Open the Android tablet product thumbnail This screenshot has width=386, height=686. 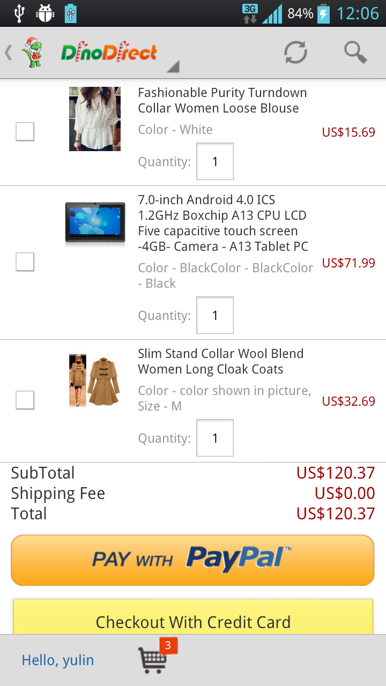click(95, 222)
